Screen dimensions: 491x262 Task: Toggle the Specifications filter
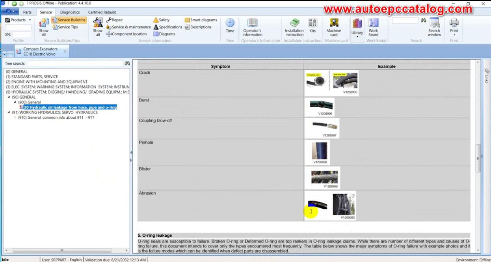(x=168, y=27)
